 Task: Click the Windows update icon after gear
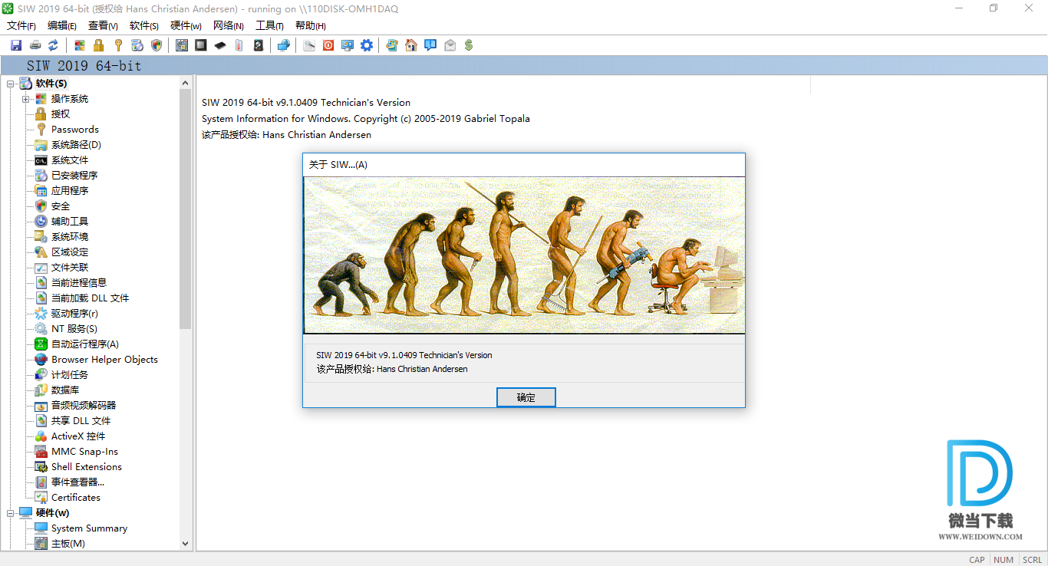tap(392, 45)
